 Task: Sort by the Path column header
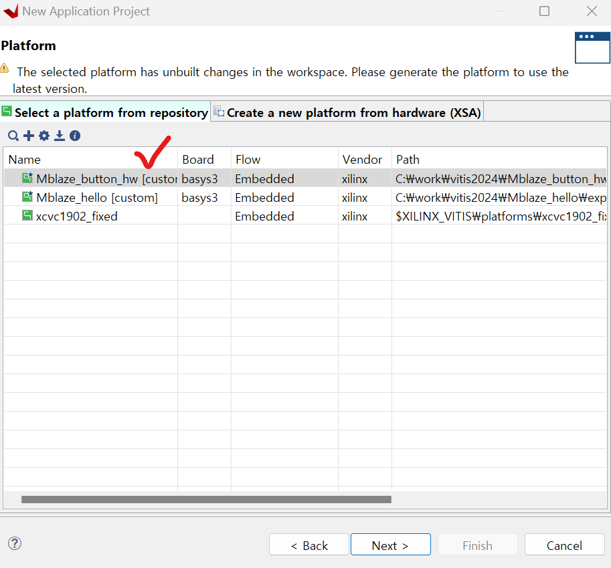click(x=499, y=160)
